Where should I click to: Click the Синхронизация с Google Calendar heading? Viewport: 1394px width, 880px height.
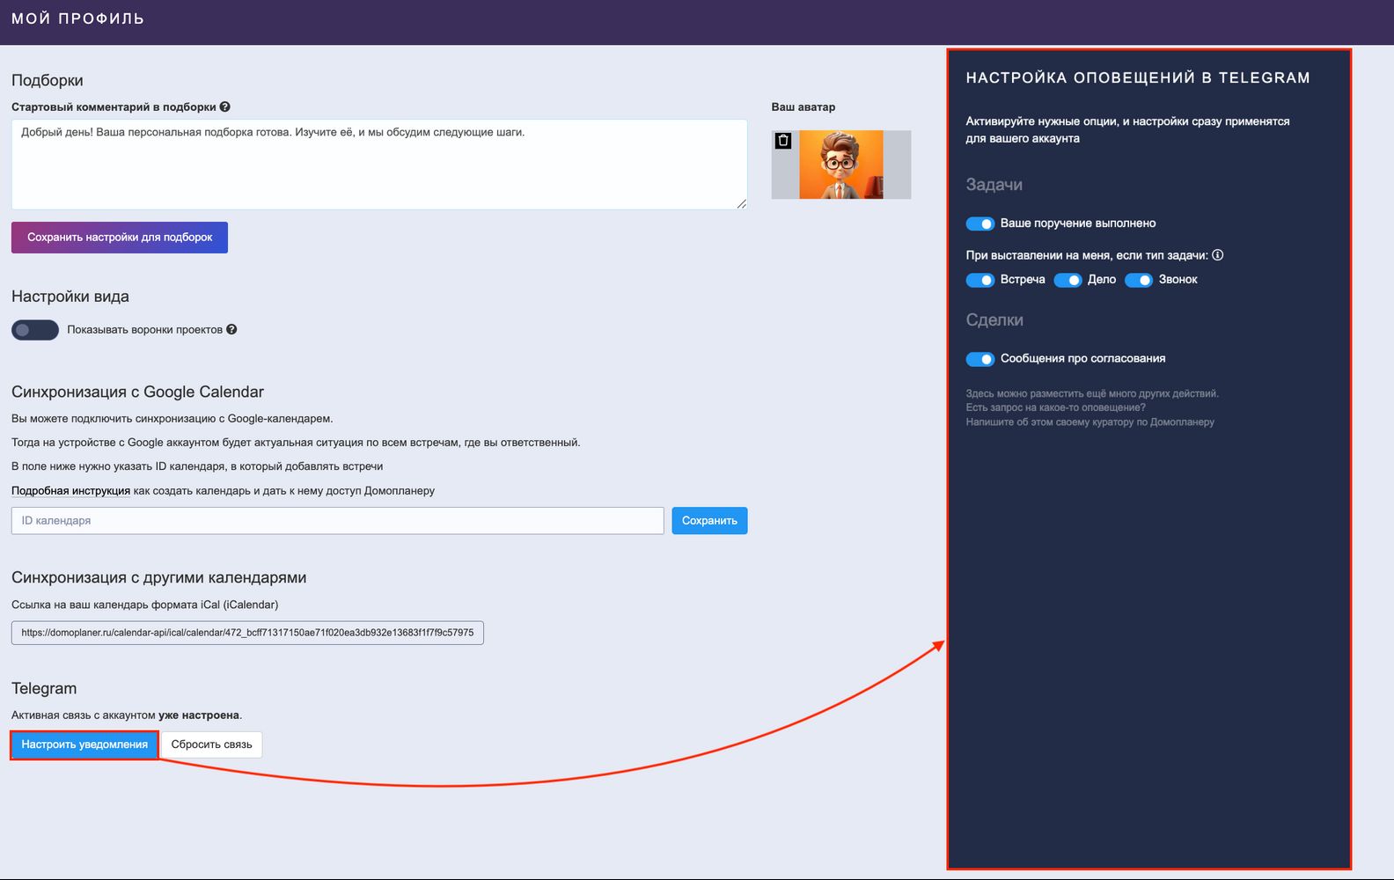point(137,392)
